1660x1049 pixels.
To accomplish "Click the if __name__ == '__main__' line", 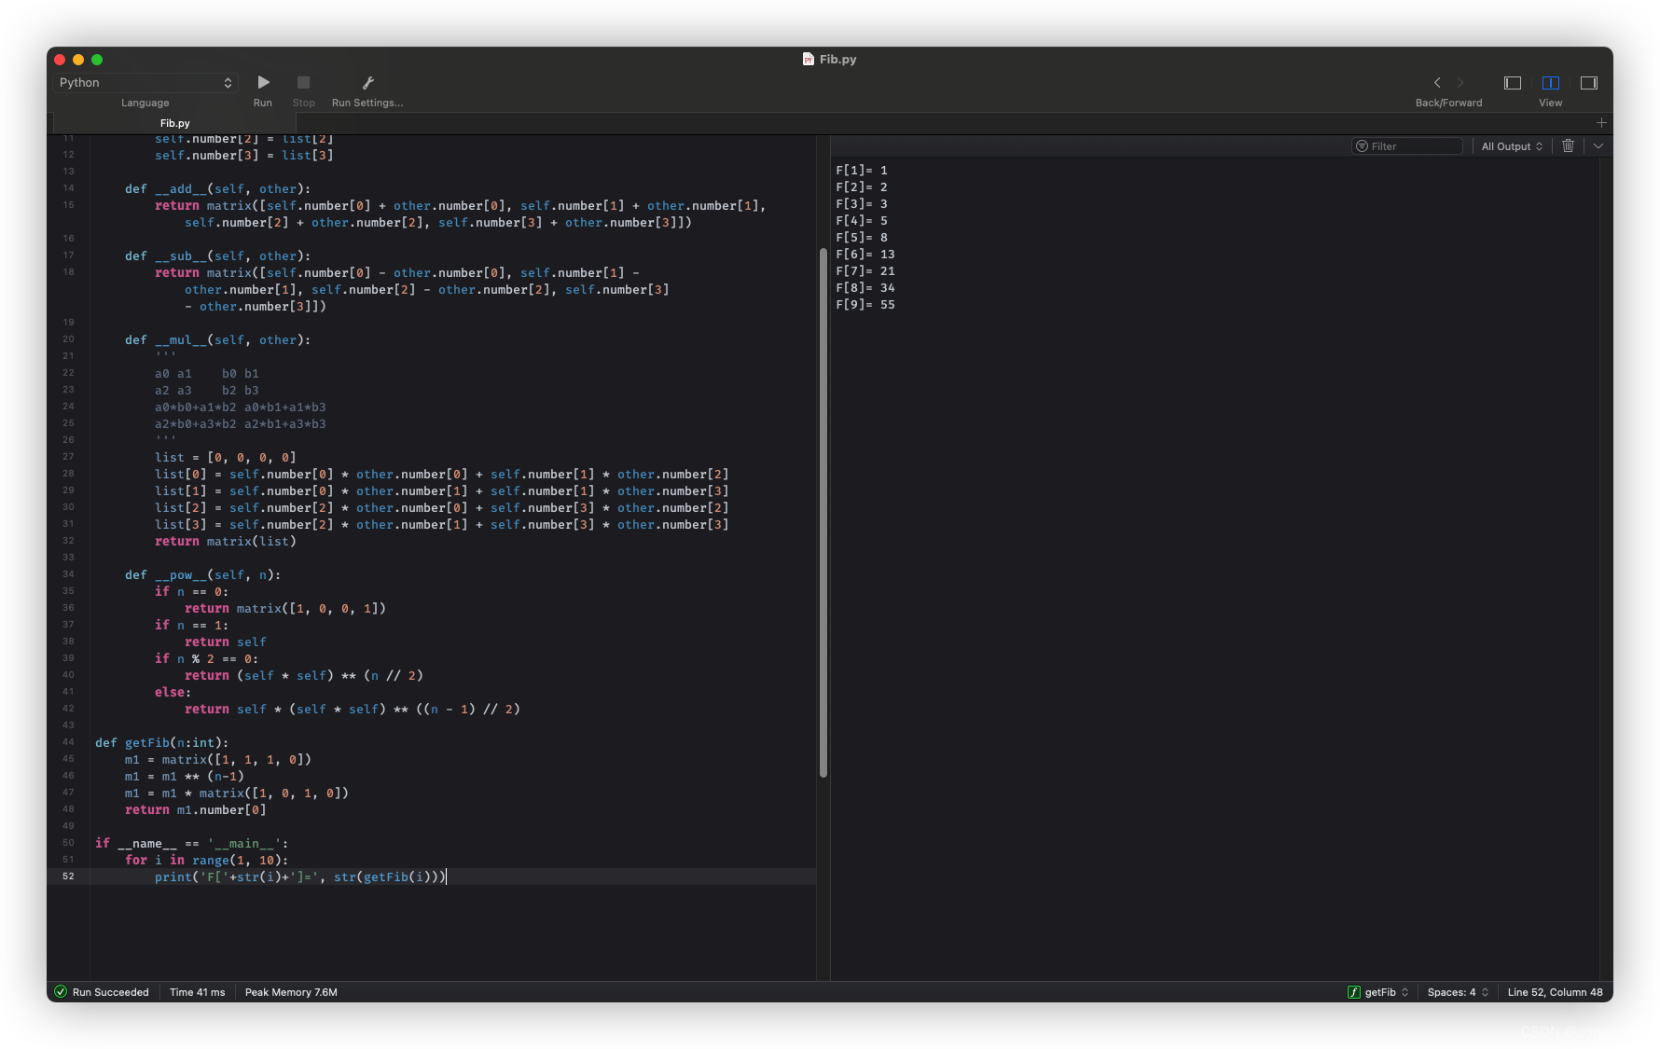I will (x=191, y=844).
